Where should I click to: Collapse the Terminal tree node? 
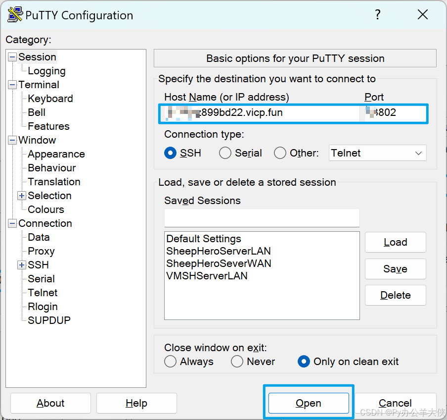[x=12, y=85]
